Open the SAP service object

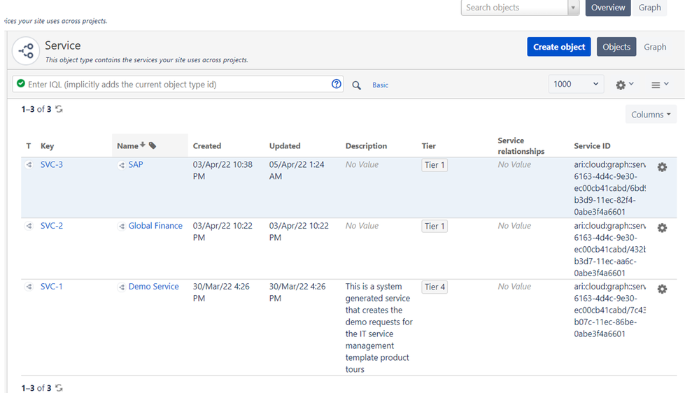[136, 164]
